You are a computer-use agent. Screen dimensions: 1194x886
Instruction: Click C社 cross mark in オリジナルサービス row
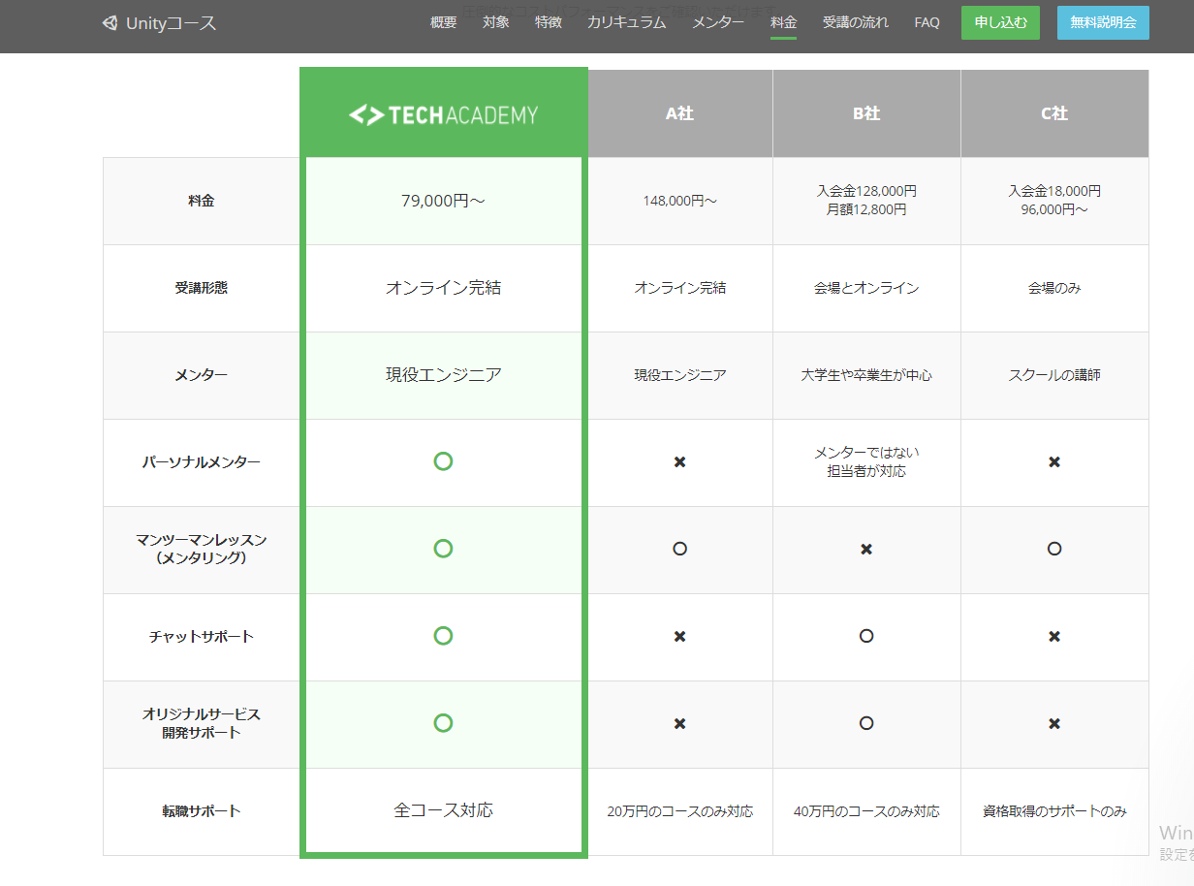1054,724
